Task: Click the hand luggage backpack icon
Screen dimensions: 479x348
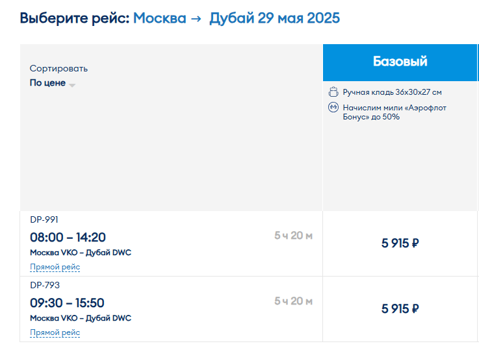Action: pyautogui.click(x=333, y=92)
